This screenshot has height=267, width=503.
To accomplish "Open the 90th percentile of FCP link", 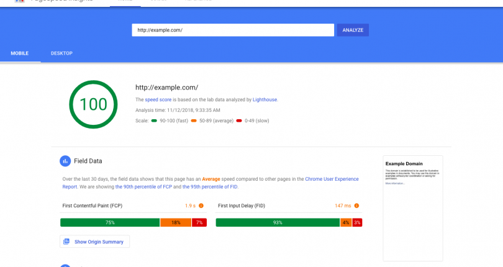I will pos(143,187).
